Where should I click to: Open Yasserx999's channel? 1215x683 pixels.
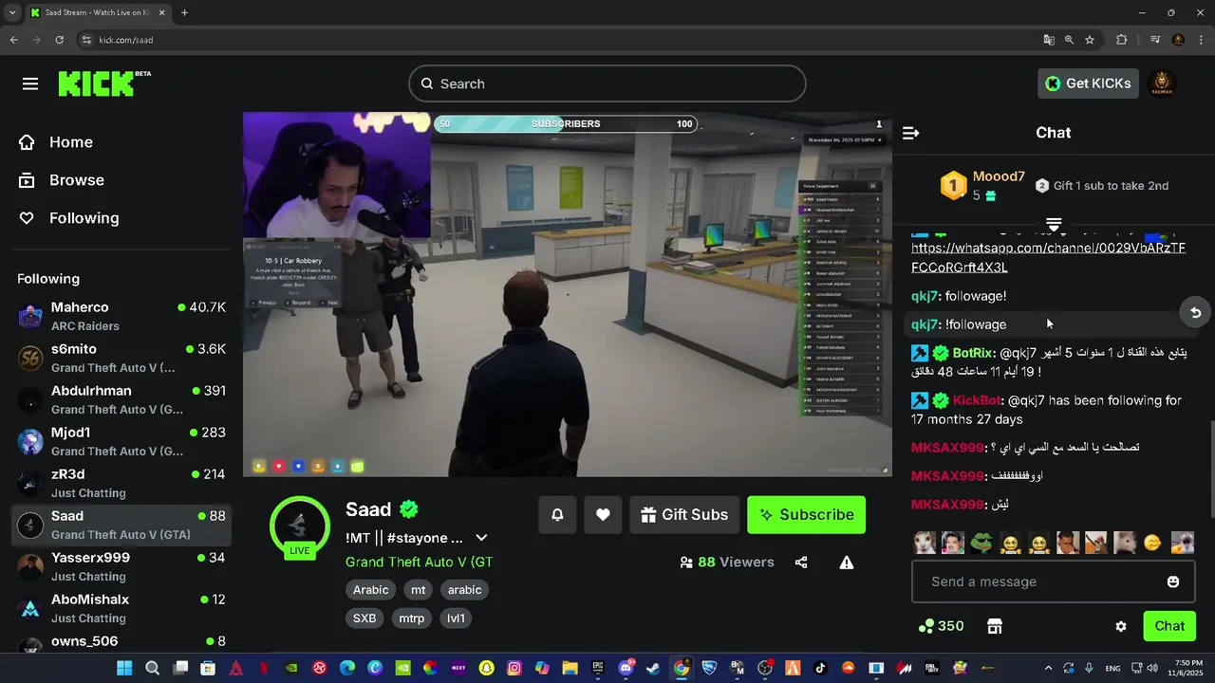pos(121,566)
